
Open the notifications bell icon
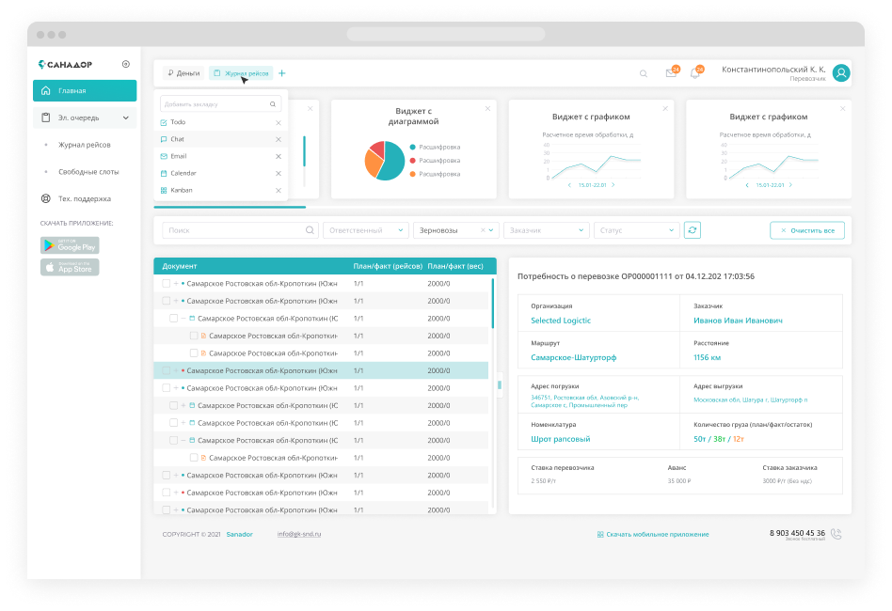tap(695, 73)
